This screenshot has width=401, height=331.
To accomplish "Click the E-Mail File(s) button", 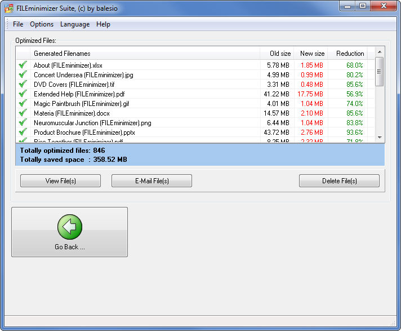I will pos(152,181).
